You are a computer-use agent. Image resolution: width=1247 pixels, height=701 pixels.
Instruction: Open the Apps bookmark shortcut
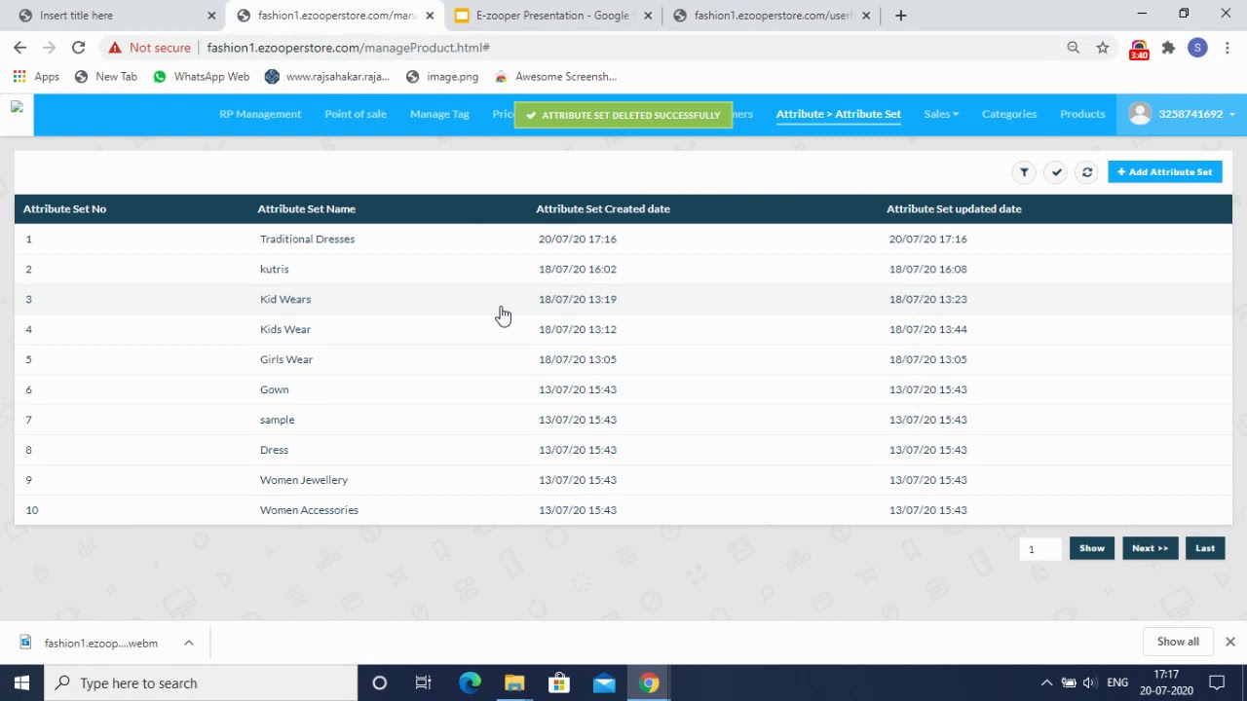pos(36,76)
